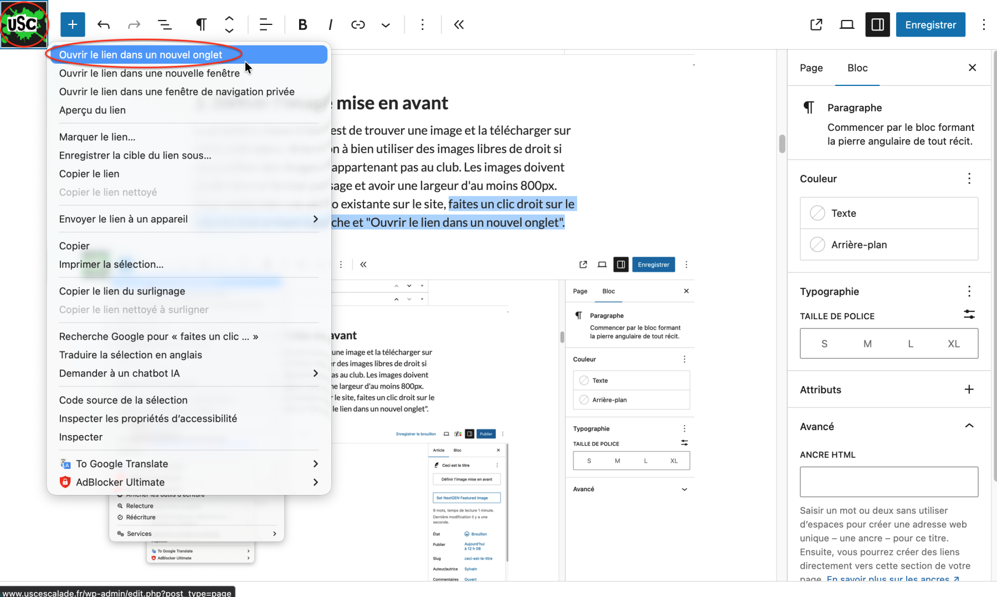Apply italic formatting
This screenshot has width=997, height=597.
pos(330,24)
